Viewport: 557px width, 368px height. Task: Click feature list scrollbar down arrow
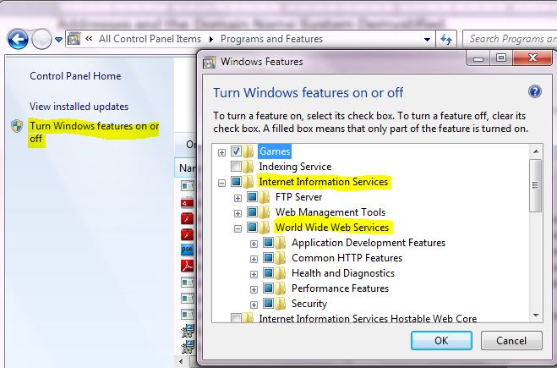tap(536, 315)
